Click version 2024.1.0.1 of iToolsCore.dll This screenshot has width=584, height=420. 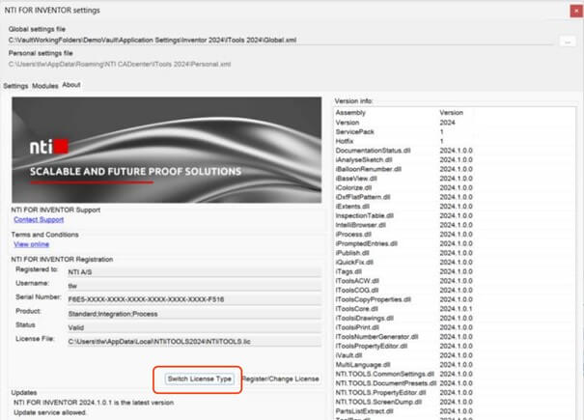tap(456, 309)
